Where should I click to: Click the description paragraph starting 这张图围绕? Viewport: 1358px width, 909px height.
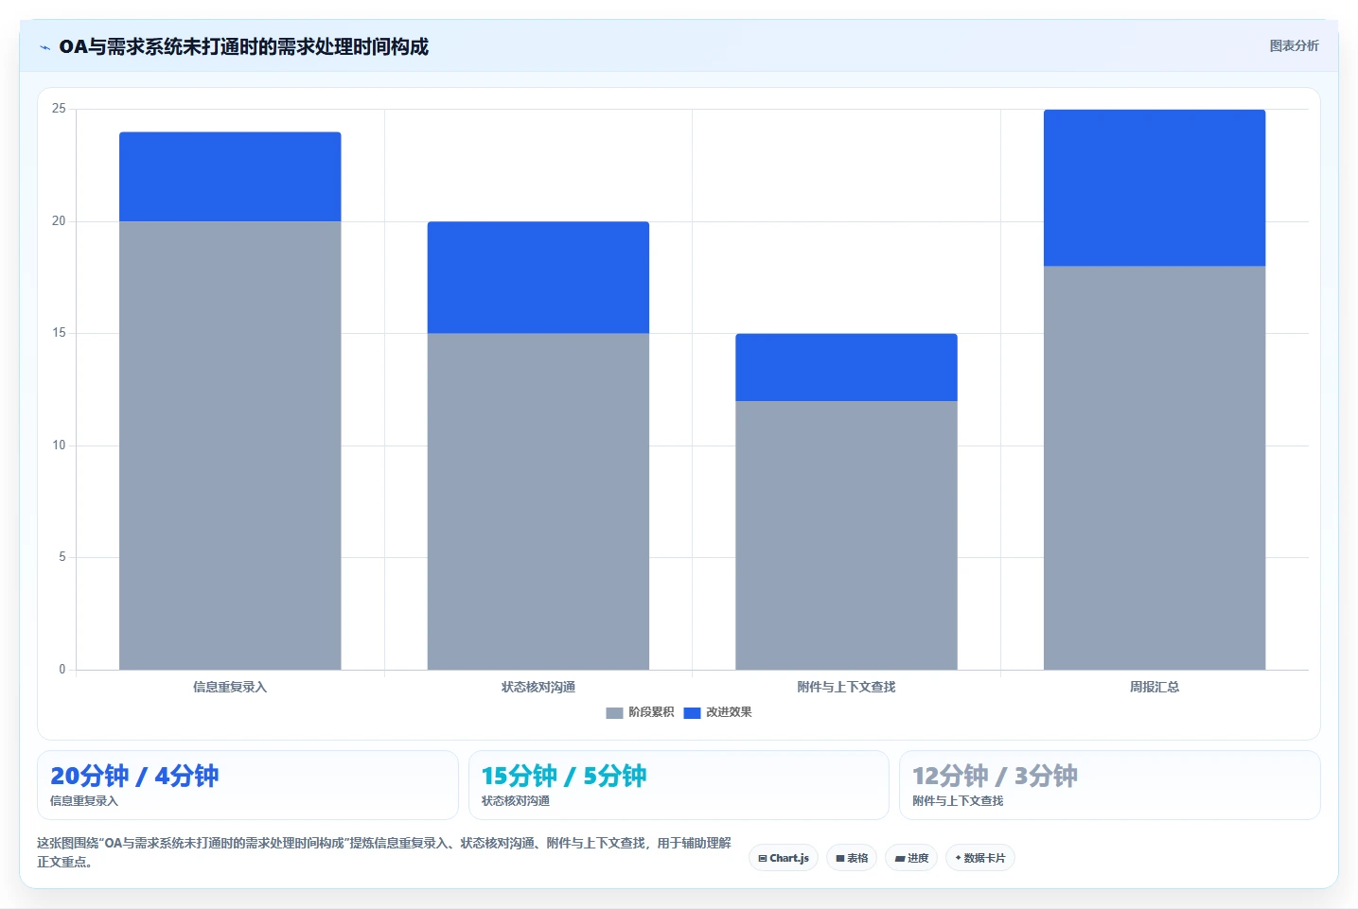(x=384, y=852)
